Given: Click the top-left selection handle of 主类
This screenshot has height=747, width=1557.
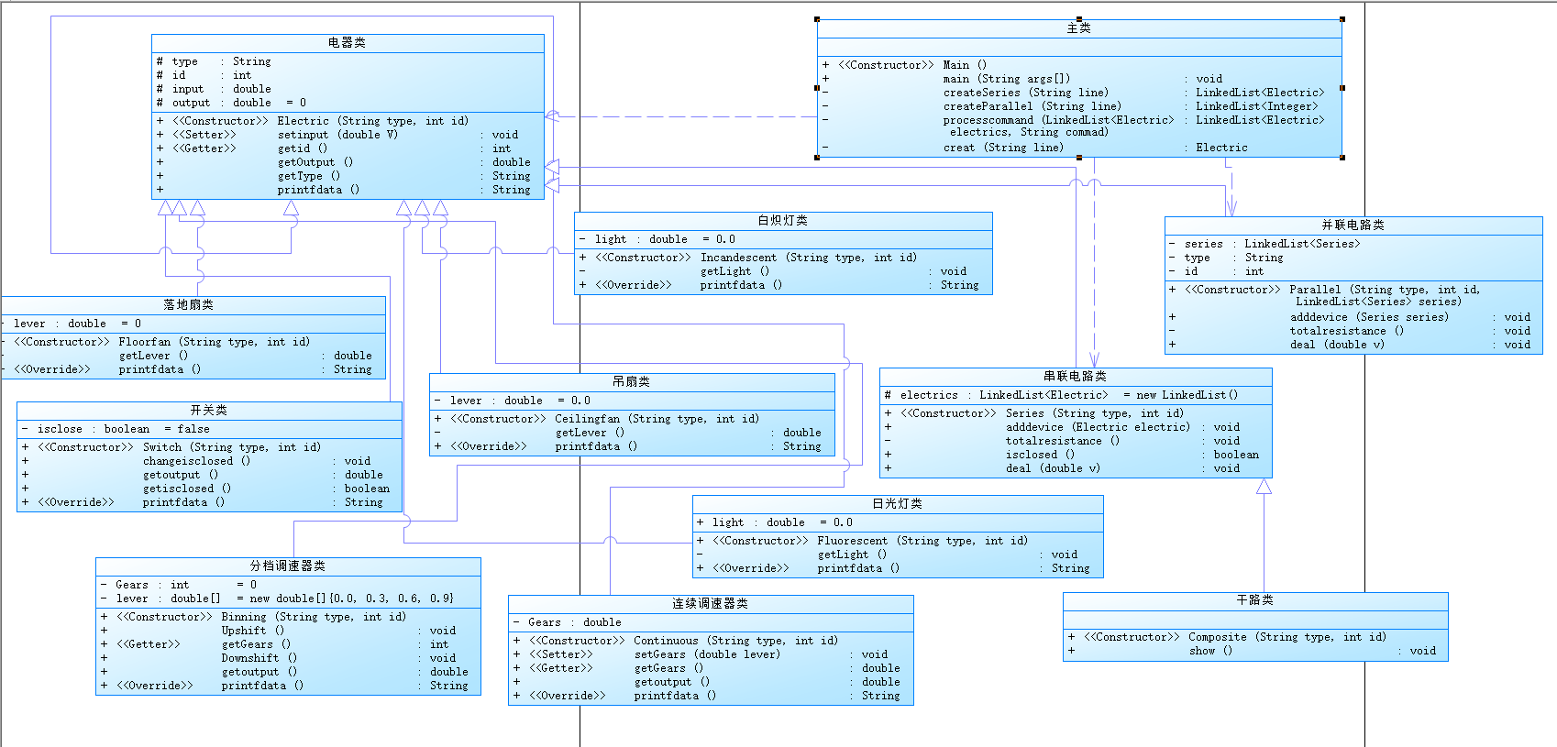Looking at the screenshot, I should (x=817, y=19).
